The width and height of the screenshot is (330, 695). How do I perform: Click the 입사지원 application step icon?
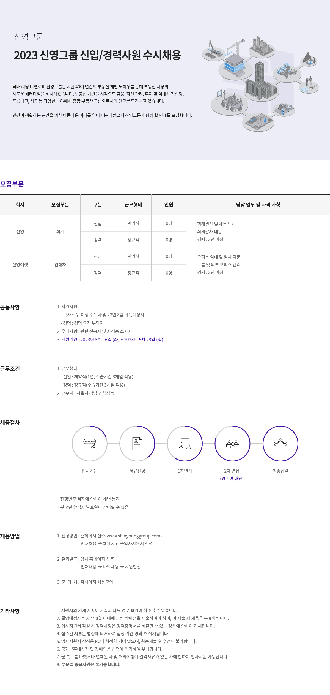[90, 443]
